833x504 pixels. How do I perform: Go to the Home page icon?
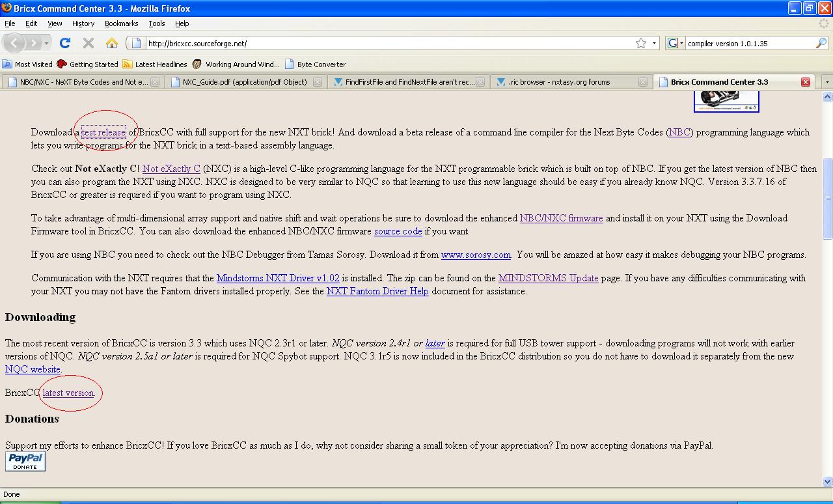pos(112,43)
